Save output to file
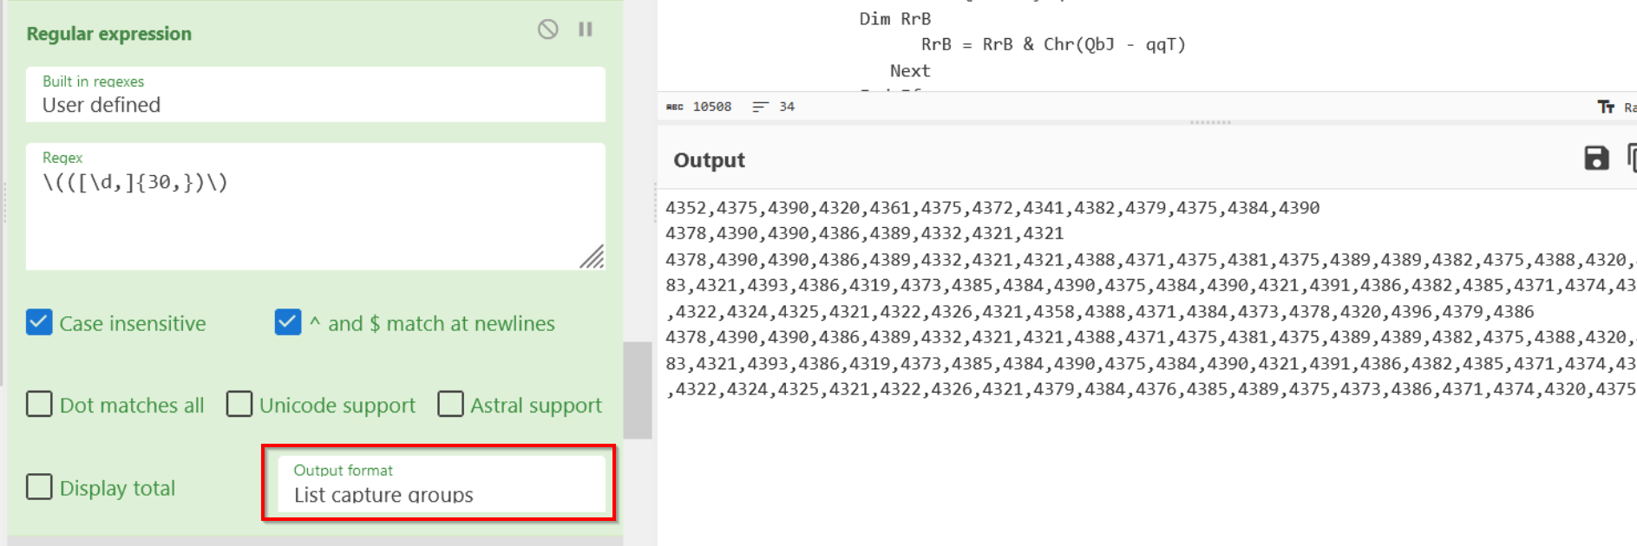Viewport: 1637px width, 546px height. coord(1596,158)
